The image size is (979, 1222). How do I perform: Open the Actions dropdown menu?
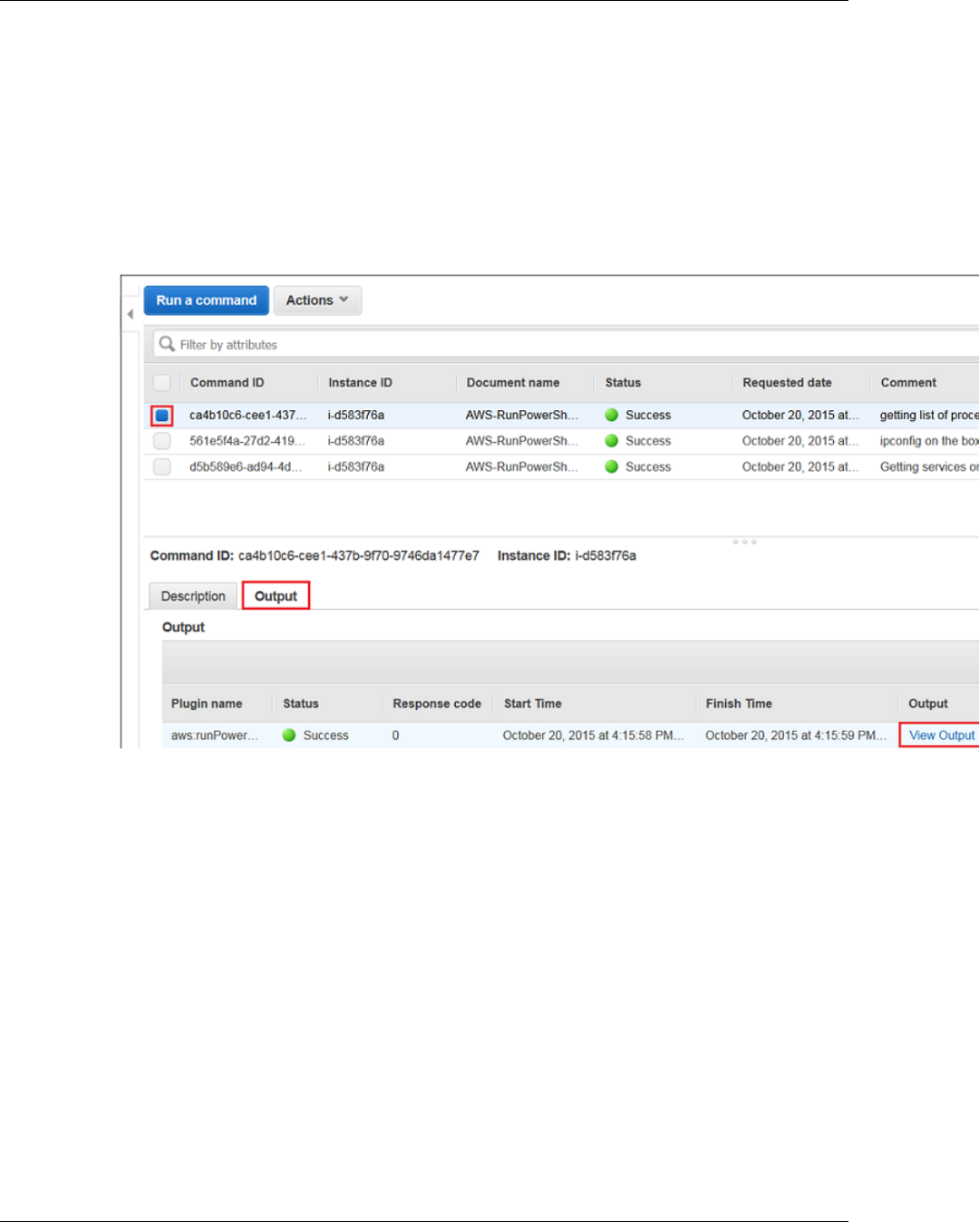pyautogui.click(x=317, y=300)
